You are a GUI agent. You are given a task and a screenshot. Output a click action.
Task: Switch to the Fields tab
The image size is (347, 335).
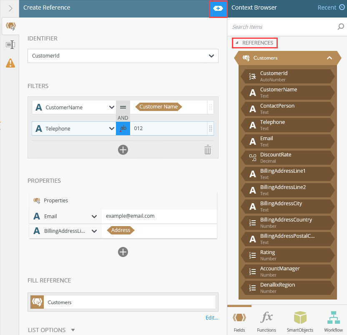[239, 321]
